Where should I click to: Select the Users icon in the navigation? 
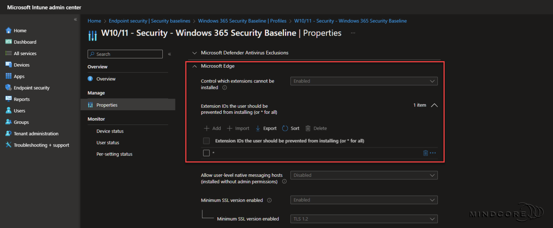pos(9,111)
